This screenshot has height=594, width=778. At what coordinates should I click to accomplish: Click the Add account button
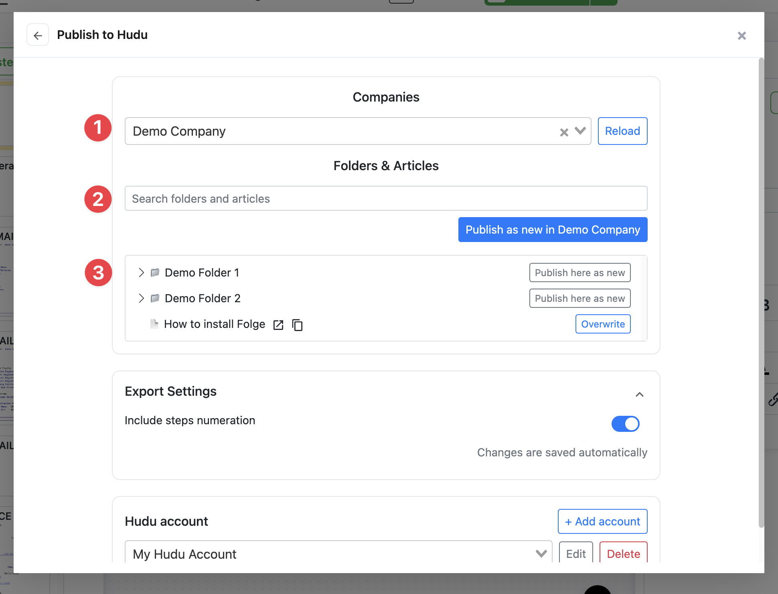point(602,521)
